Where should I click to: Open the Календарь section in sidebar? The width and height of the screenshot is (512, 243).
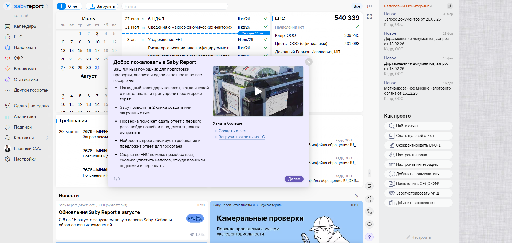point(25,26)
